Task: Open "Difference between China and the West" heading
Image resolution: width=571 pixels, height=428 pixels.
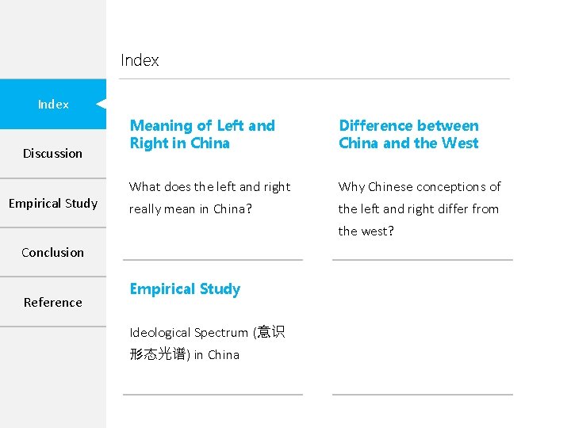Action: click(x=408, y=135)
